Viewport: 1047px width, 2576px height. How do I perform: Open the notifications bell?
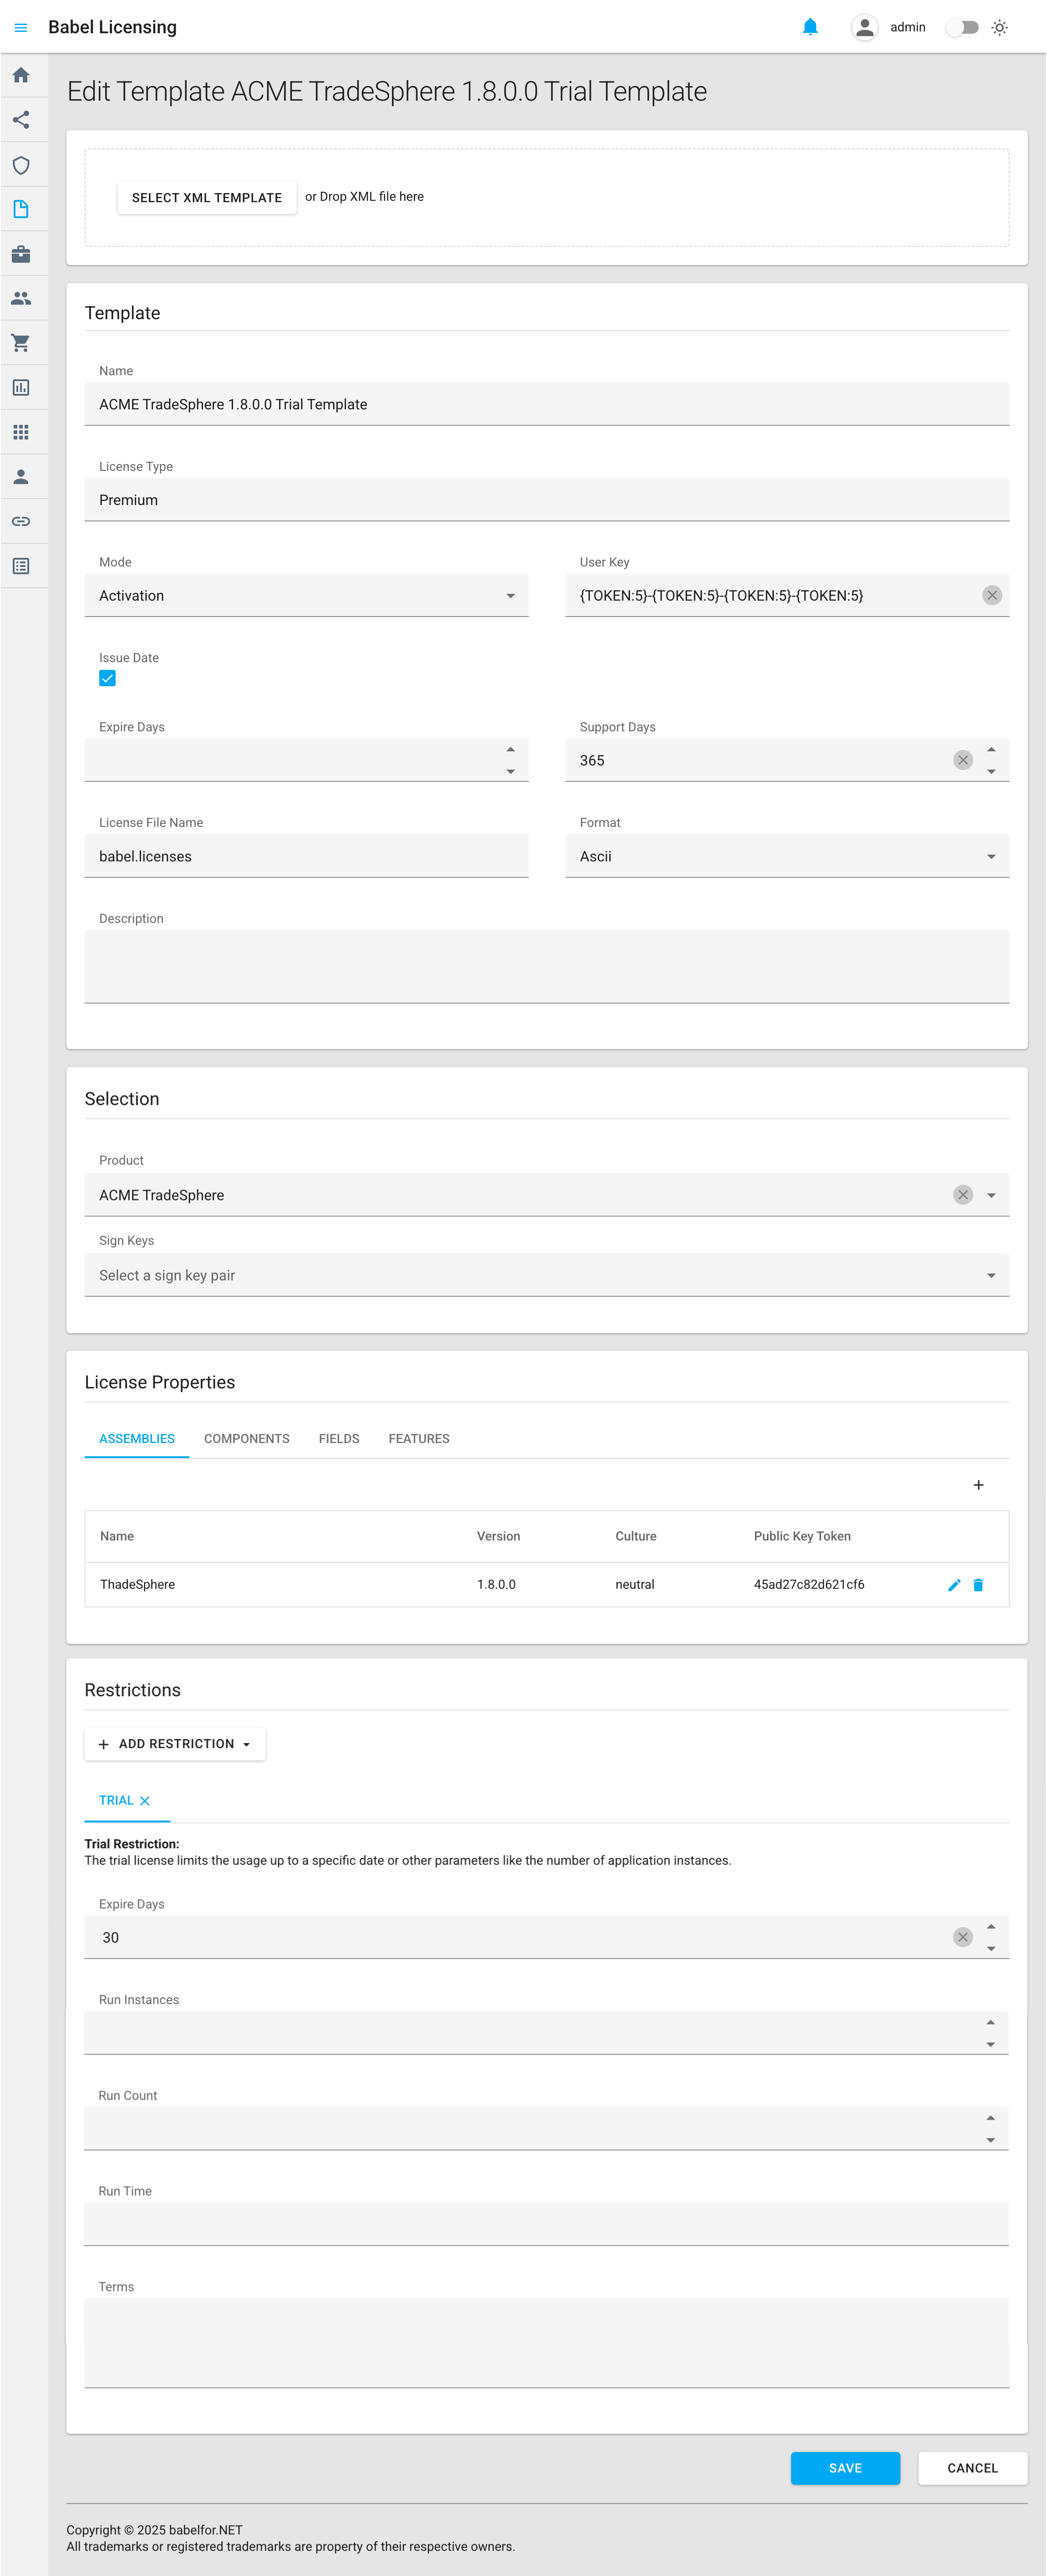pos(810,27)
